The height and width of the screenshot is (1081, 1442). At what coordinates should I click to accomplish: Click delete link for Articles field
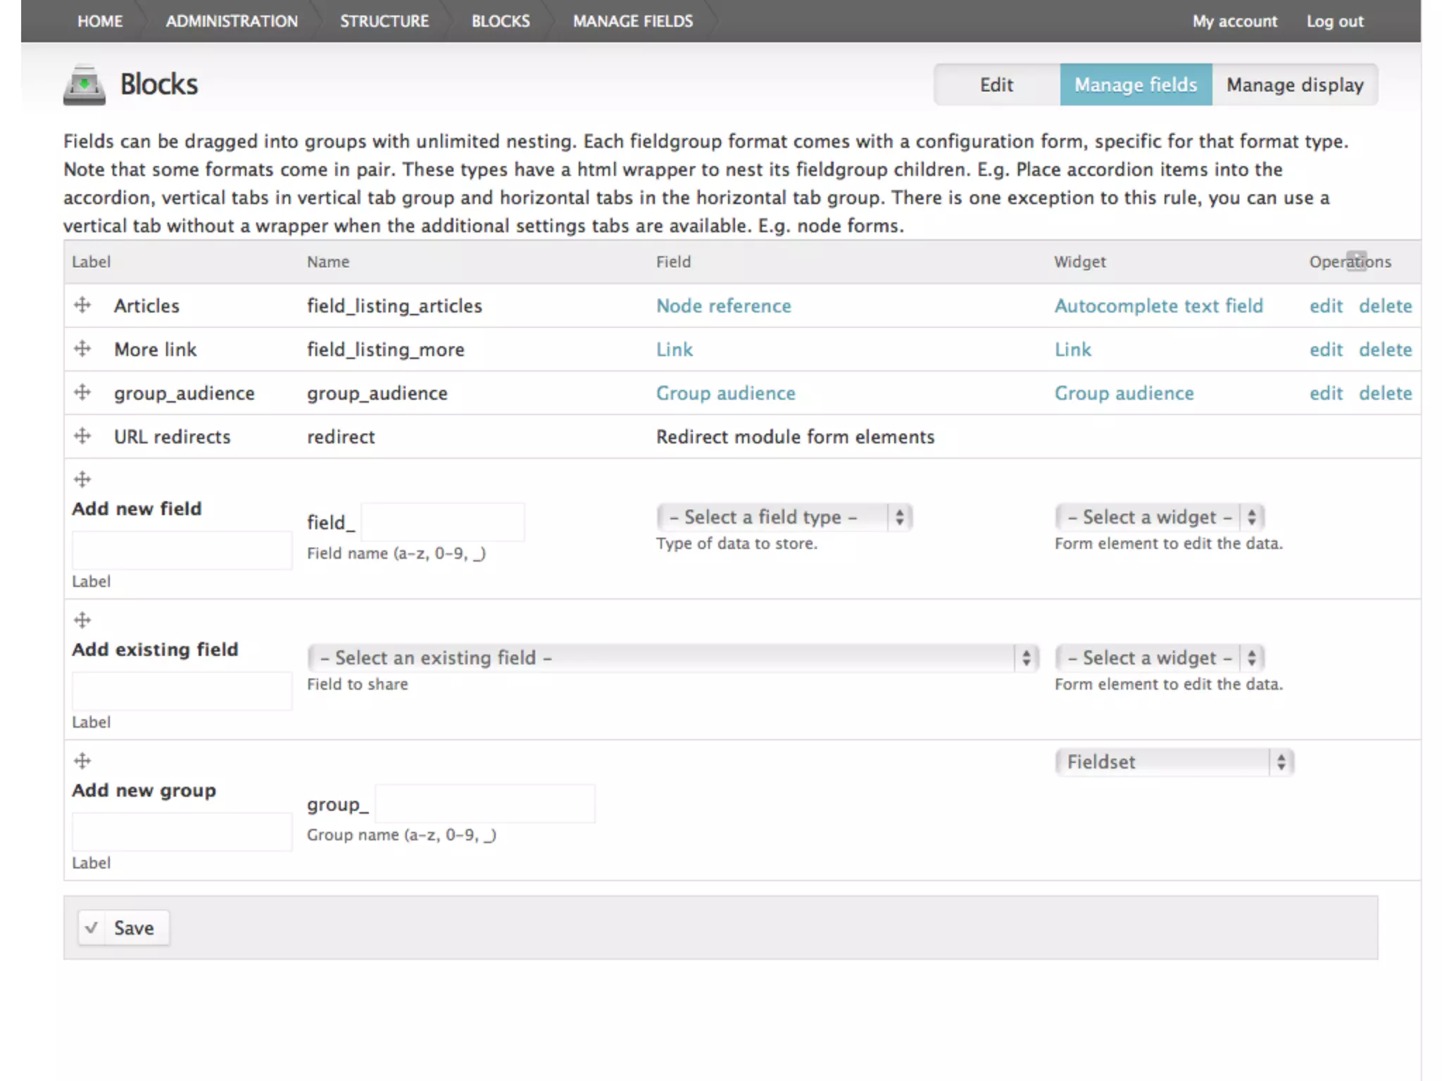tap(1385, 306)
